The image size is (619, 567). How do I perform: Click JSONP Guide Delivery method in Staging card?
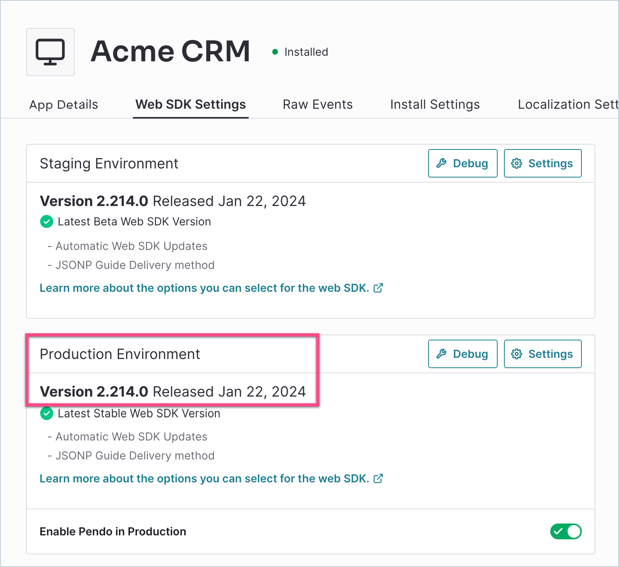point(135,265)
